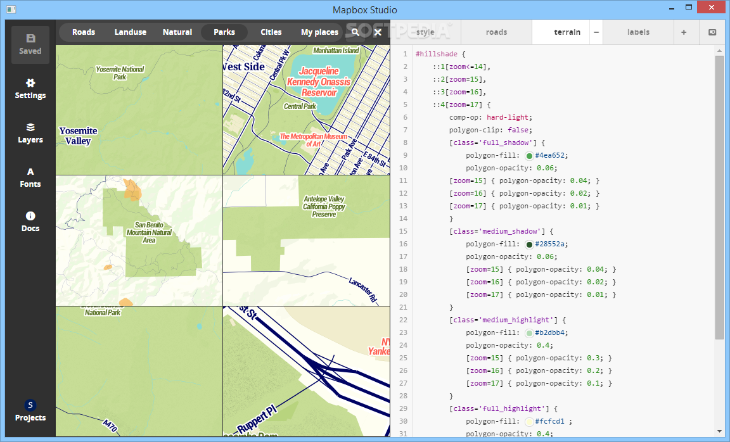Image resolution: width=730 pixels, height=442 pixels.
Task: Remove the terrain tab with minus
Action: point(596,32)
